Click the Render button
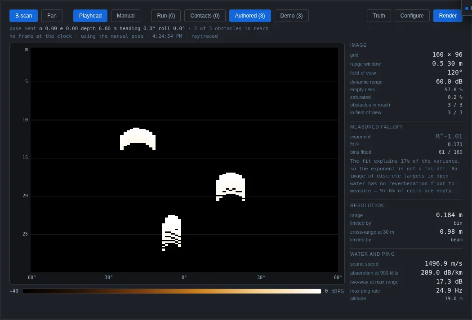Screen dimensions: 472x320 (x=448, y=16)
